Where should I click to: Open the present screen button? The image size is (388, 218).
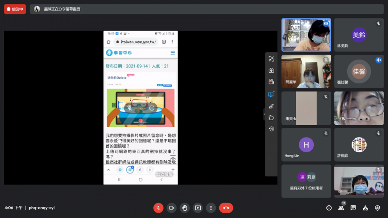[198, 208]
